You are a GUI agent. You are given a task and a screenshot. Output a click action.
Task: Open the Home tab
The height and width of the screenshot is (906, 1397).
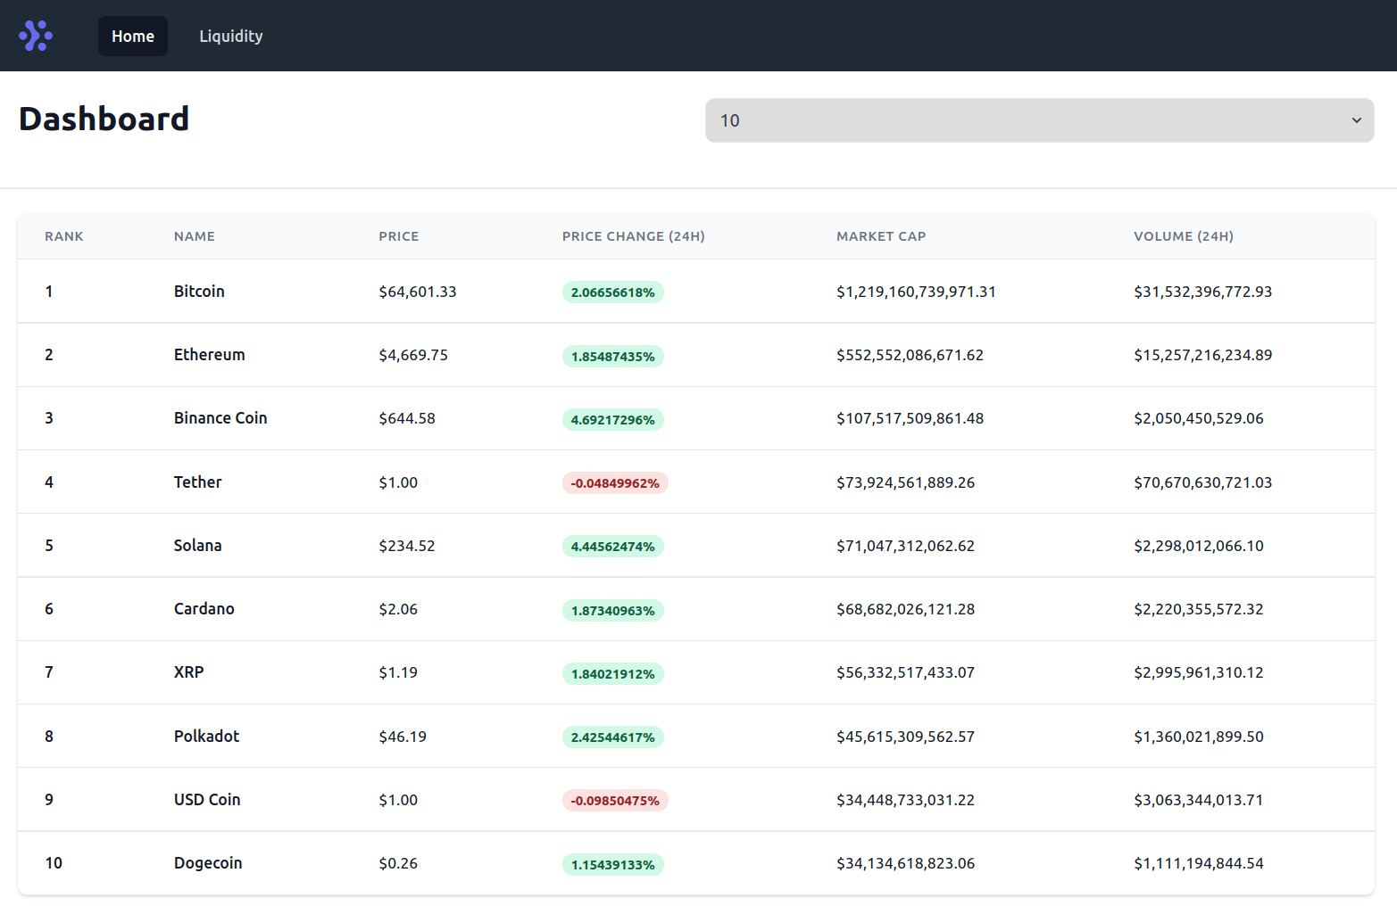(133, 36)
